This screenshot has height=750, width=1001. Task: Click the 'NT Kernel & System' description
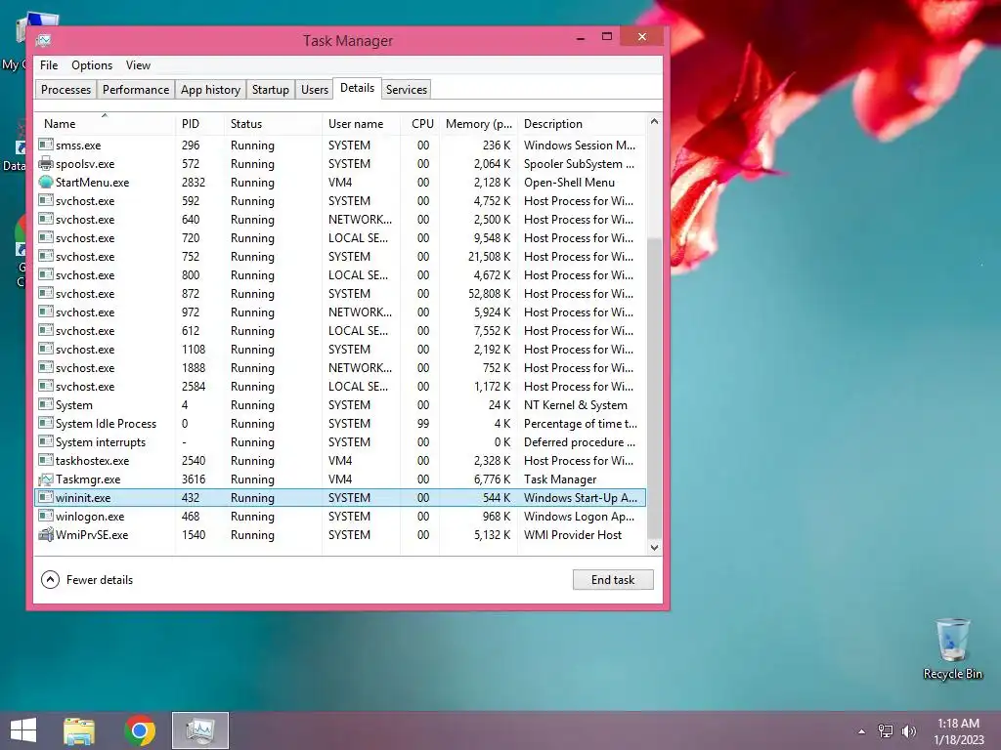(x=575, y=404)
